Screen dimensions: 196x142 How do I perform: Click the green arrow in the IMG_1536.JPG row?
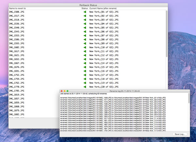[85, 24]
